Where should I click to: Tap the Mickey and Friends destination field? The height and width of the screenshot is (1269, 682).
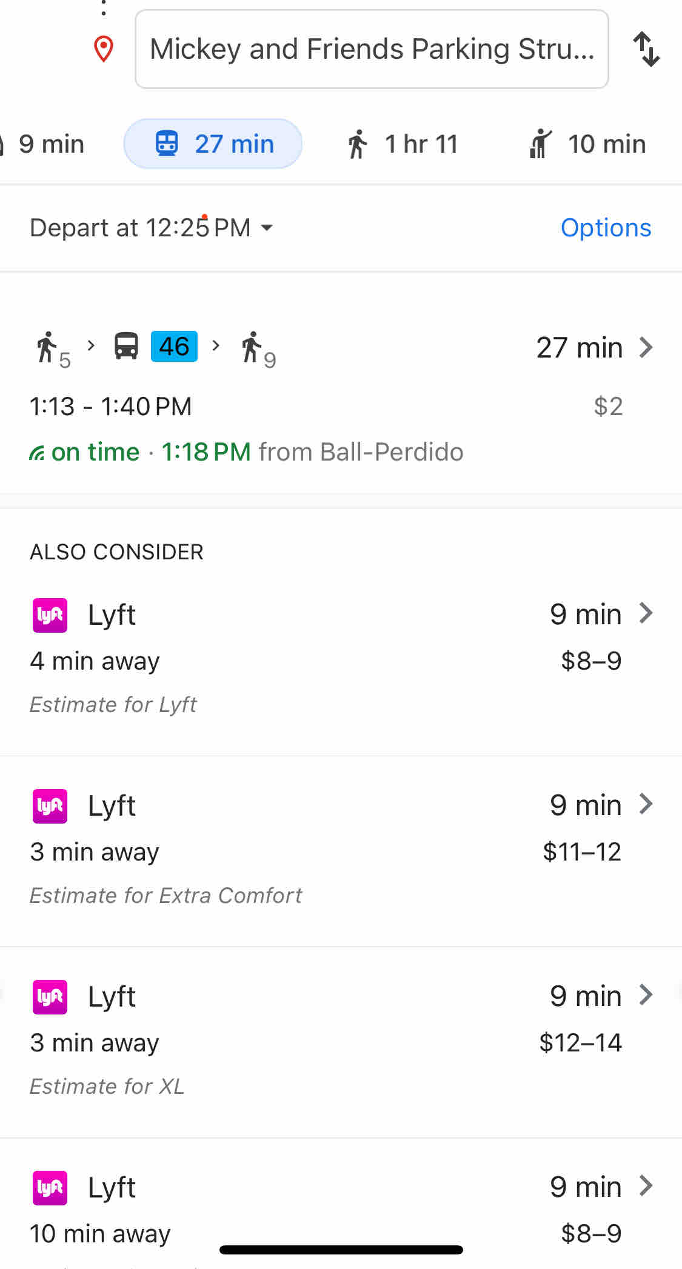click(371, 49)
